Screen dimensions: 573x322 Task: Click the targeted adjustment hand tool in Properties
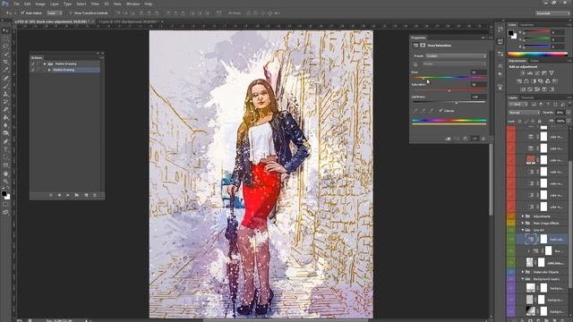point(415,64)
